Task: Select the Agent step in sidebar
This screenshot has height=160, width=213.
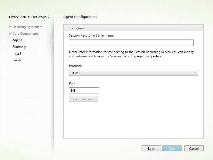Action: (17, 40)
